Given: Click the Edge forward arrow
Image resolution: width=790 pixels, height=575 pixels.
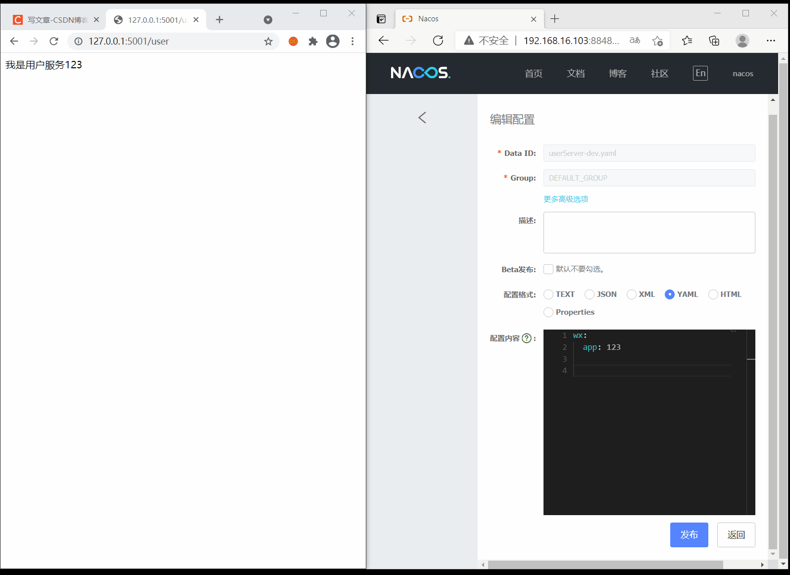Looking at the screenshot, I should pos(411,41).
